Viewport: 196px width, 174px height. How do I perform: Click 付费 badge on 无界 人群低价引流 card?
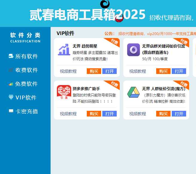pyautogui.click(x=184, y=84)
